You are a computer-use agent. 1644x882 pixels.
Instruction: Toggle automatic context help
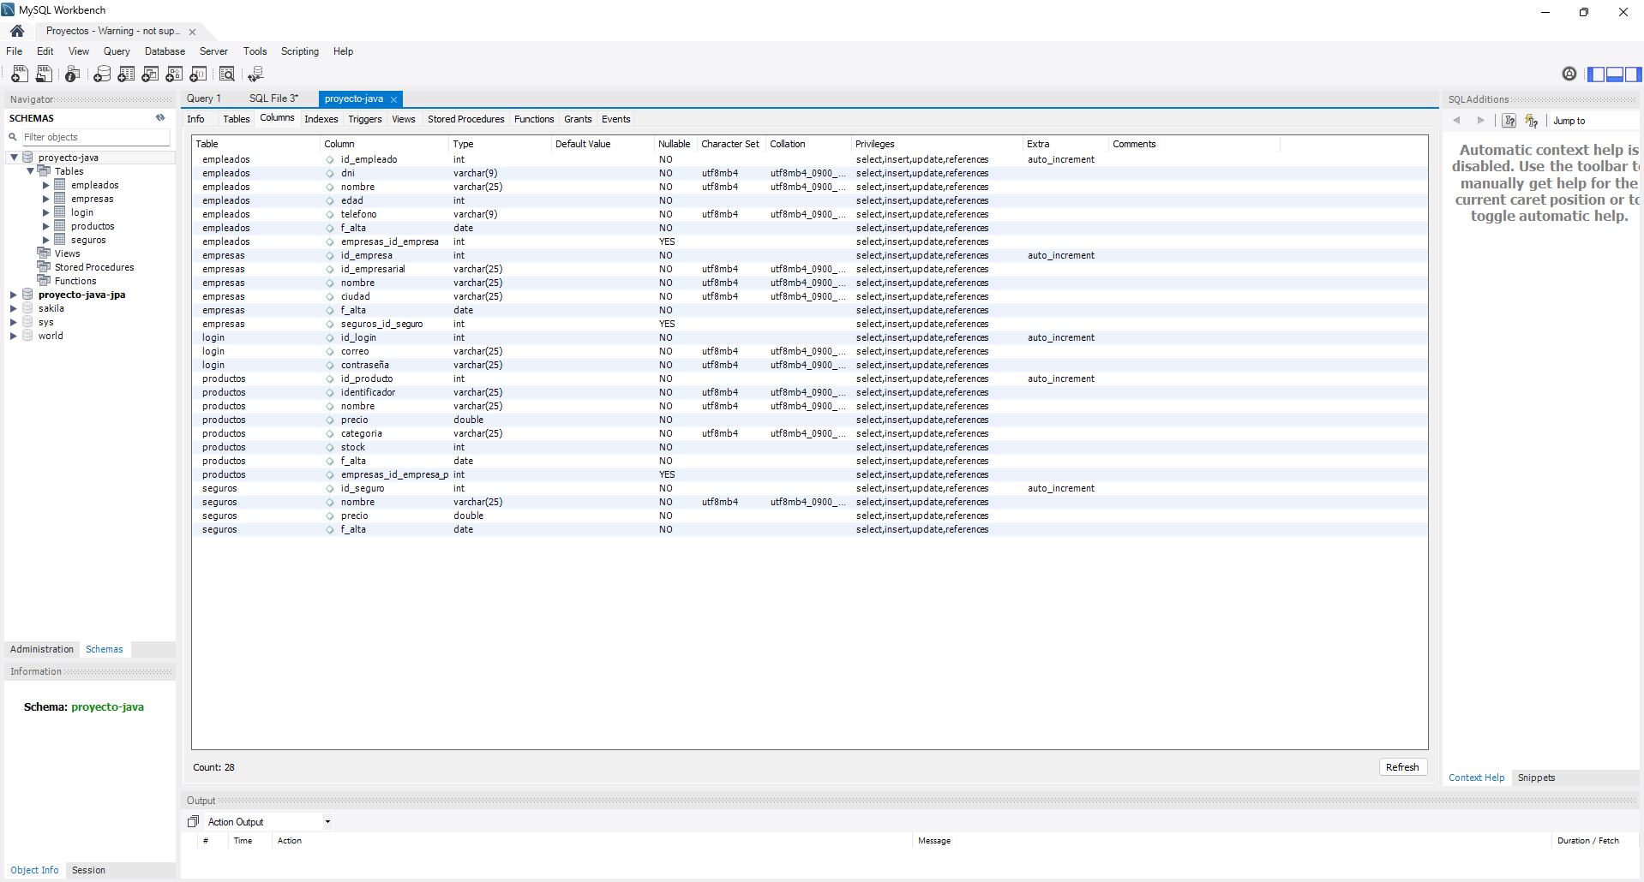pyautogui.click(x=1532, y=121)
